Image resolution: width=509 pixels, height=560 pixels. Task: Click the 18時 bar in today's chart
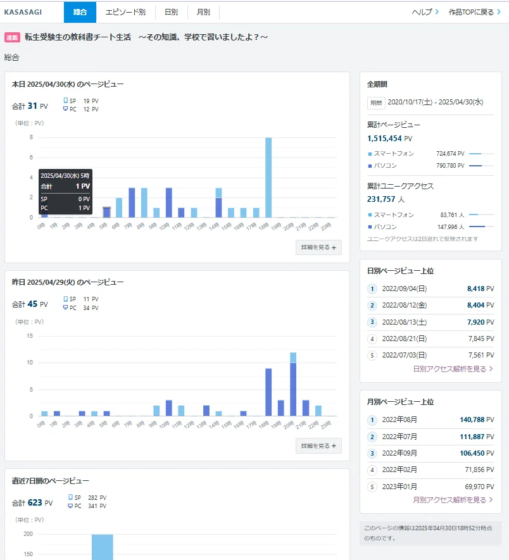click(x=268, y=178)
